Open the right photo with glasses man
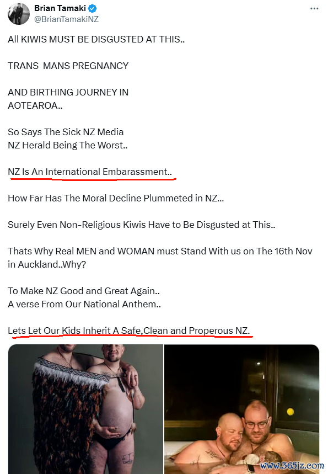This screenshot has width=328, height=474. click(241, 409)
